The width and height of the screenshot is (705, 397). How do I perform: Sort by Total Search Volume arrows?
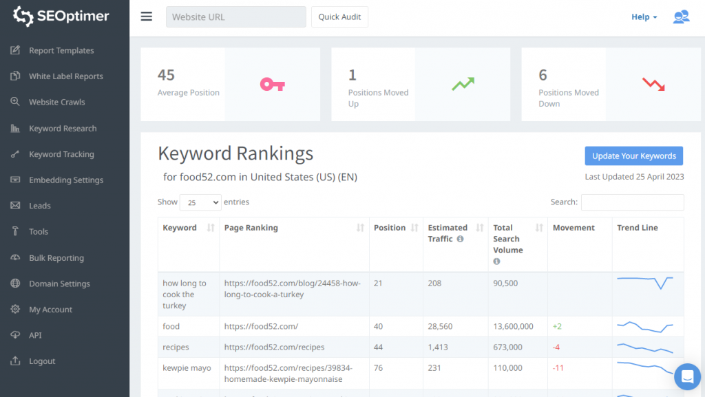click(x=539, y=228)
